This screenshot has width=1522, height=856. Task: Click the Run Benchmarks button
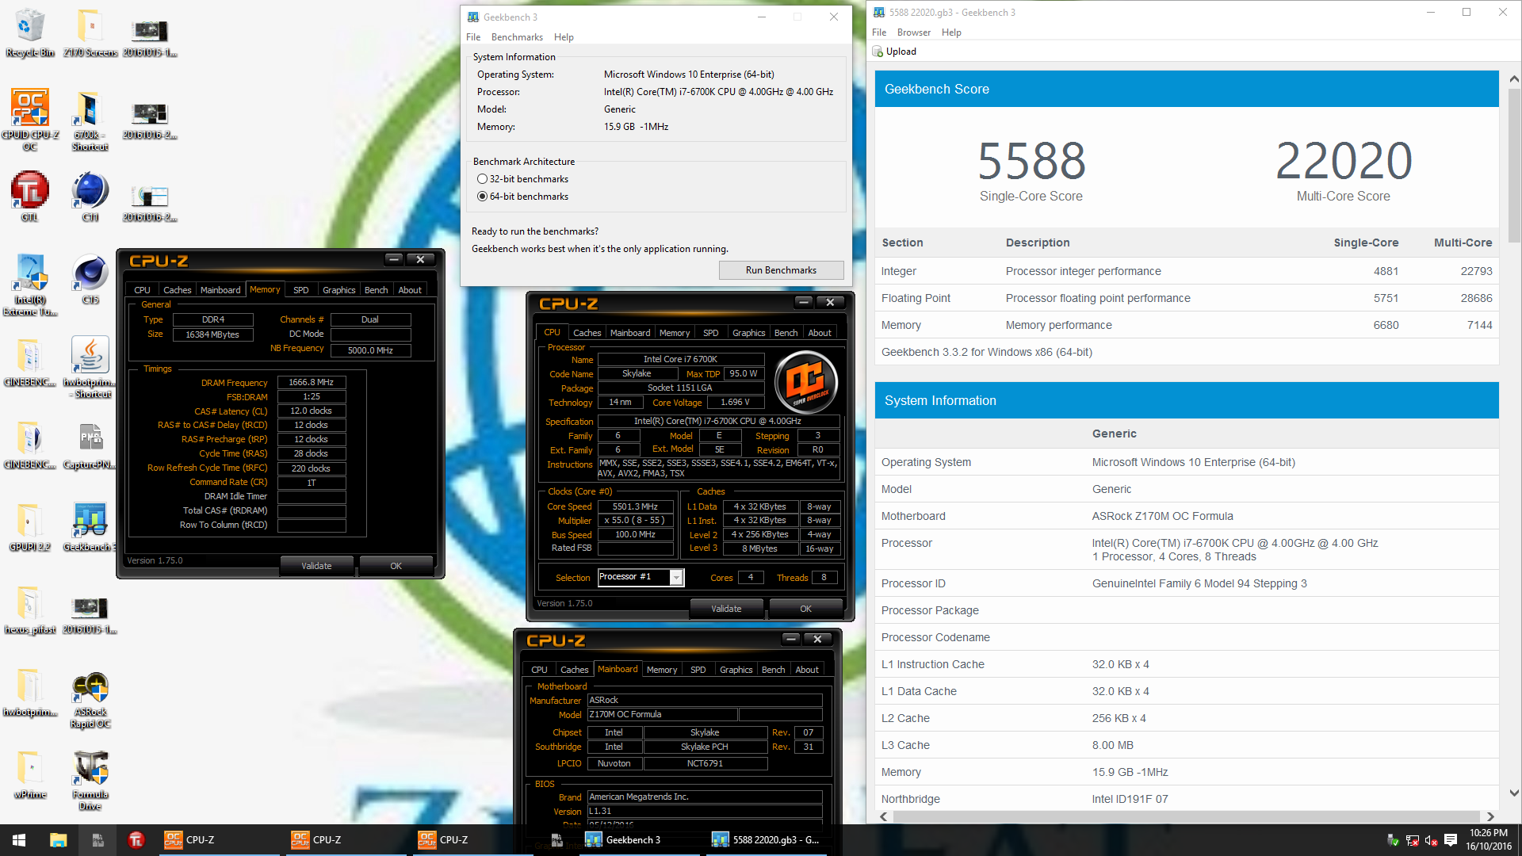click(781, 270)
